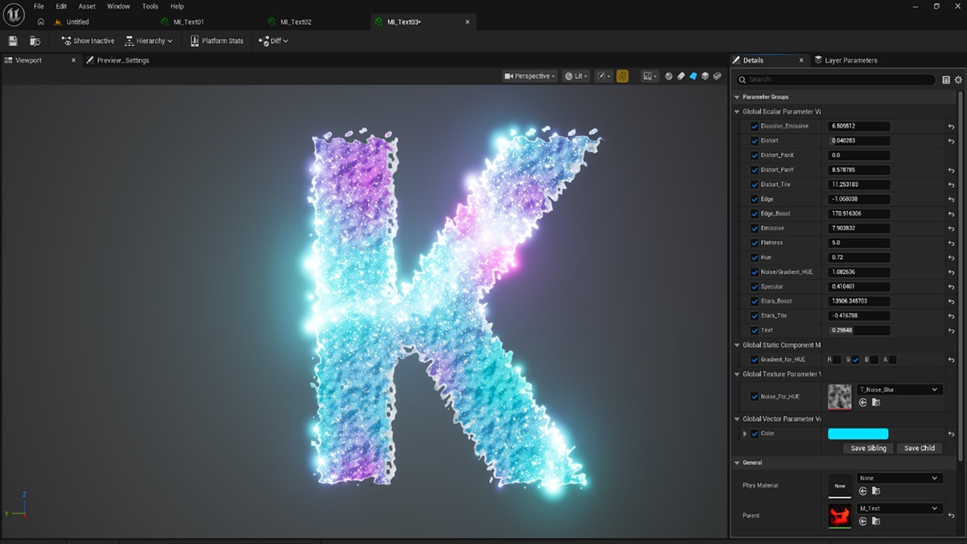The height and width of the screenshot is (544, 967).
Task: Click the Distort_Tile value field
Action: pos(859,184)
